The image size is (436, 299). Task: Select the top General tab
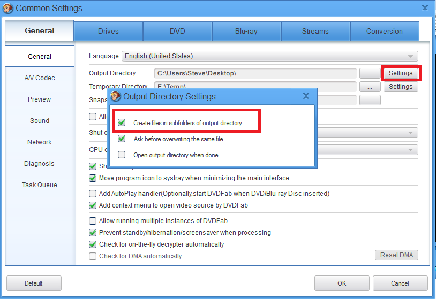(x=40, y=30)
